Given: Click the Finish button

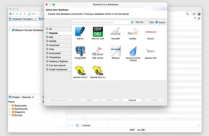Looking at the screenshot, I should [154, 100].
